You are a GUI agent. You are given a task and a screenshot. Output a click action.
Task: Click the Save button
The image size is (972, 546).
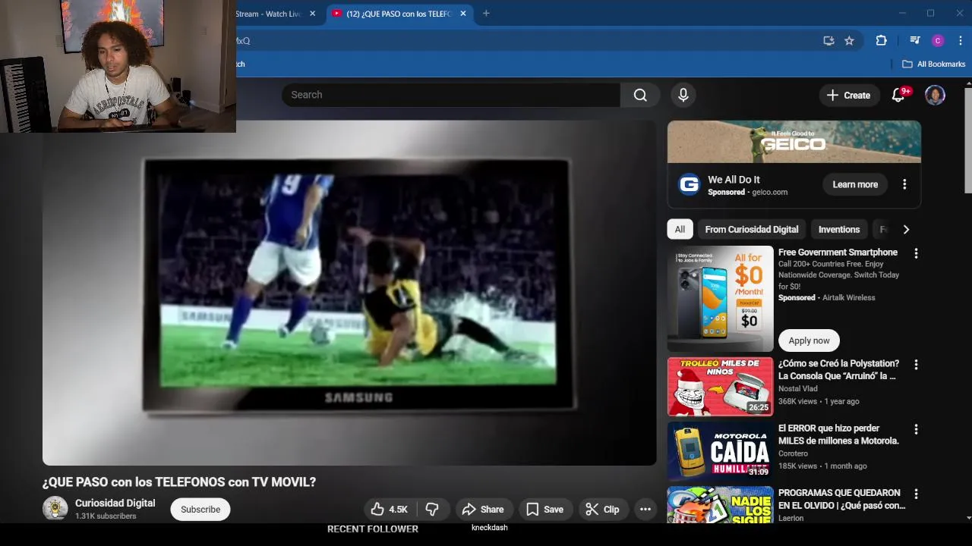click(x=545, y=510)
